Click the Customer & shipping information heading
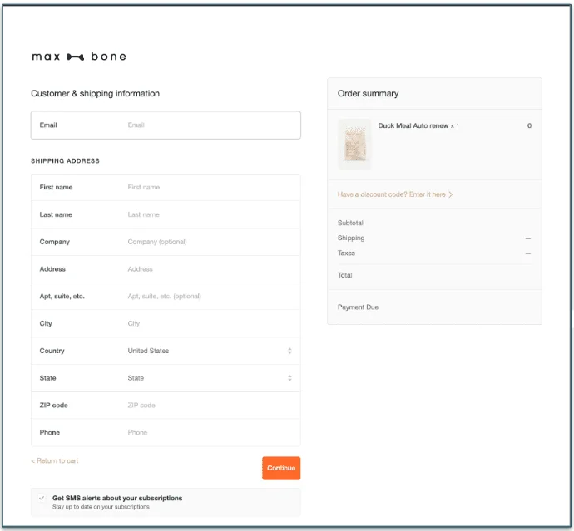Viewport: 574px width, 531px height. point(95,94)
